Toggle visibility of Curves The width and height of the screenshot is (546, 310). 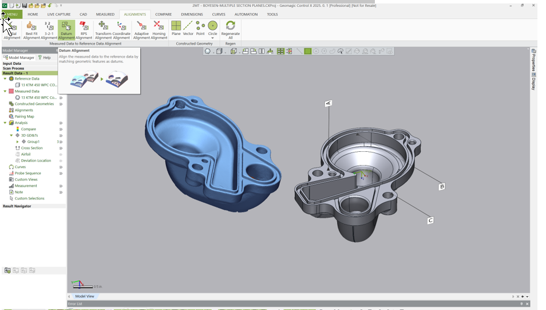tap(61, 167)
